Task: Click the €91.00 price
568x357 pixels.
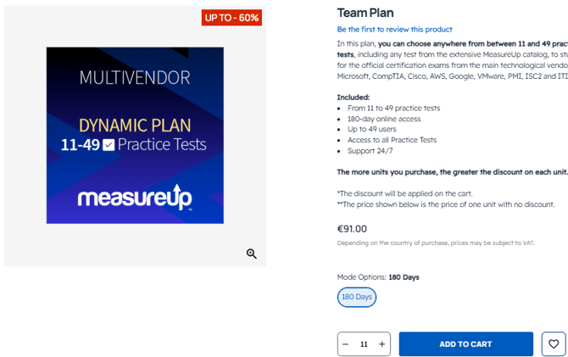Action: click(352, 228)
